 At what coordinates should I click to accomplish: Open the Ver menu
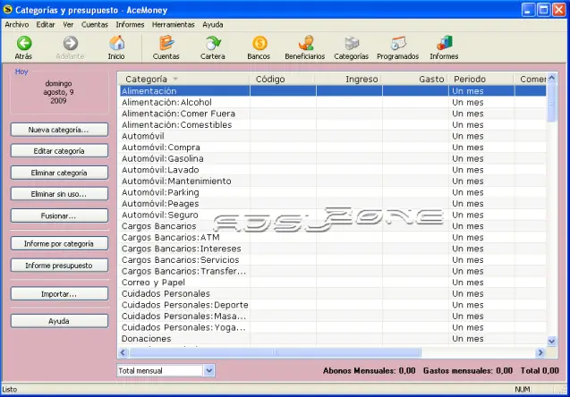(x=68, y=25)
